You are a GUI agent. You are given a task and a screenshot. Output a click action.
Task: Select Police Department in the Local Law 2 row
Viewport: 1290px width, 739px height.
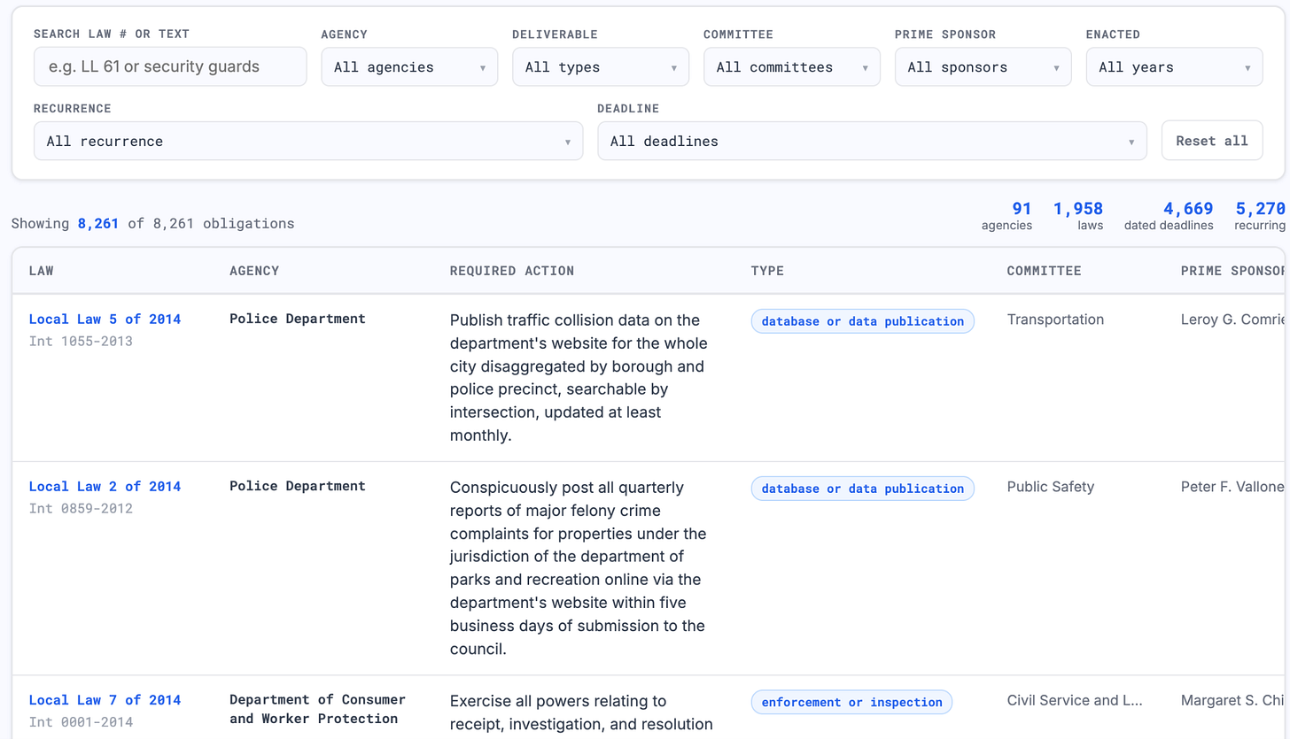point(298,486)
